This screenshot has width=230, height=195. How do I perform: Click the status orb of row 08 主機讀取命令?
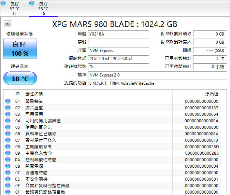click(x=8, y=147)
